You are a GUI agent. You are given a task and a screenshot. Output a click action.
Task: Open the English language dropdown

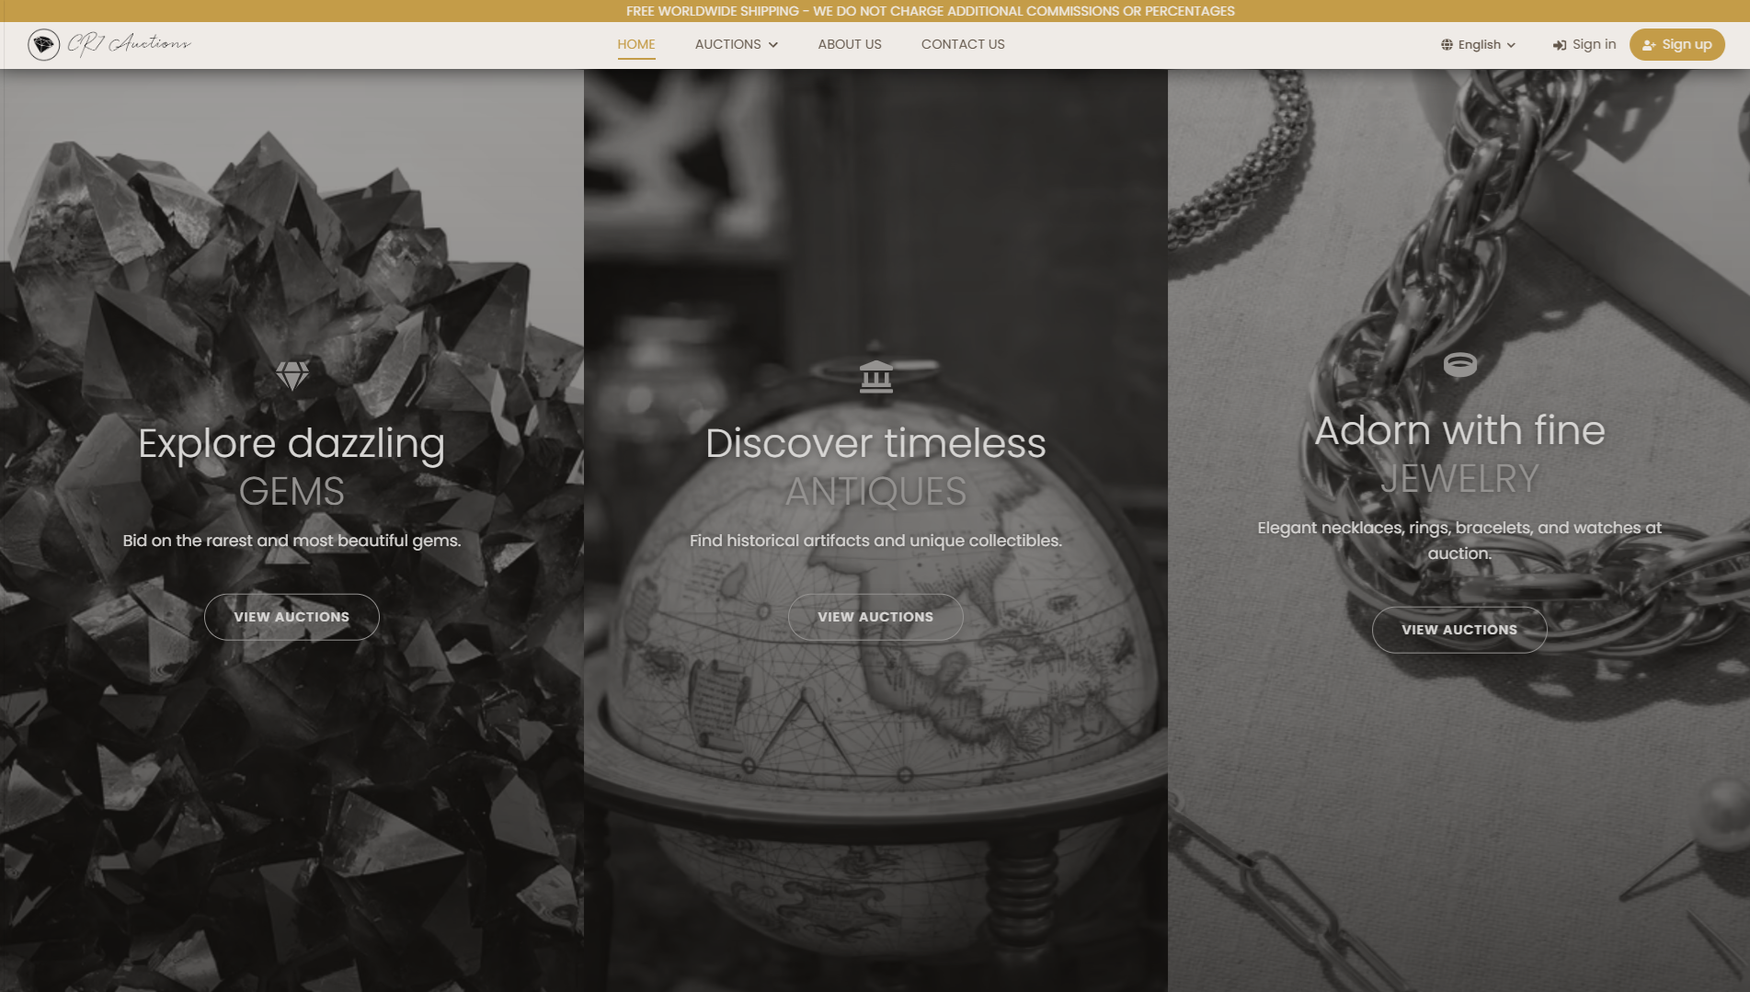coord(1479,45)
